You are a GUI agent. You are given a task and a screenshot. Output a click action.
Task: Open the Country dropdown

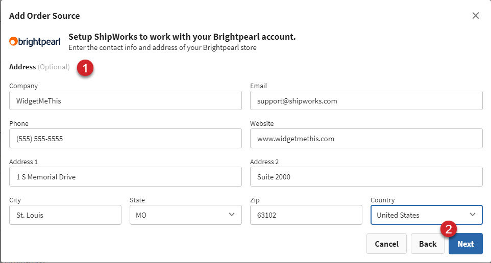click(x=427, y=215)
